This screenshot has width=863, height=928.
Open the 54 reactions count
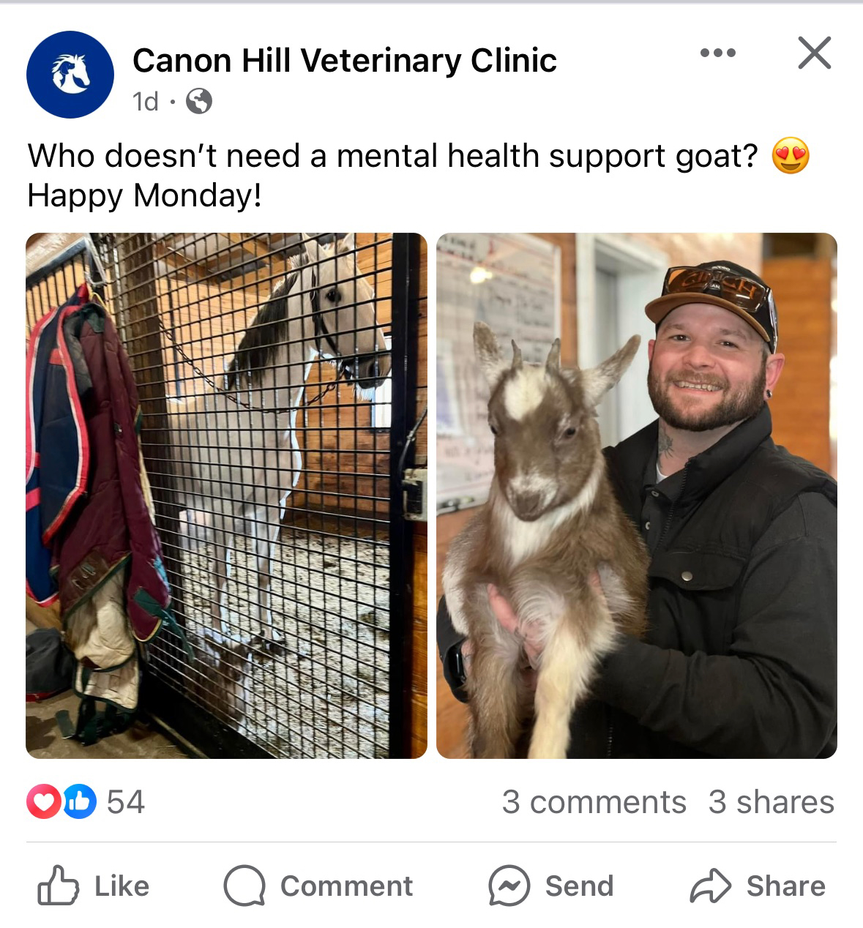[x=126, y=802]
